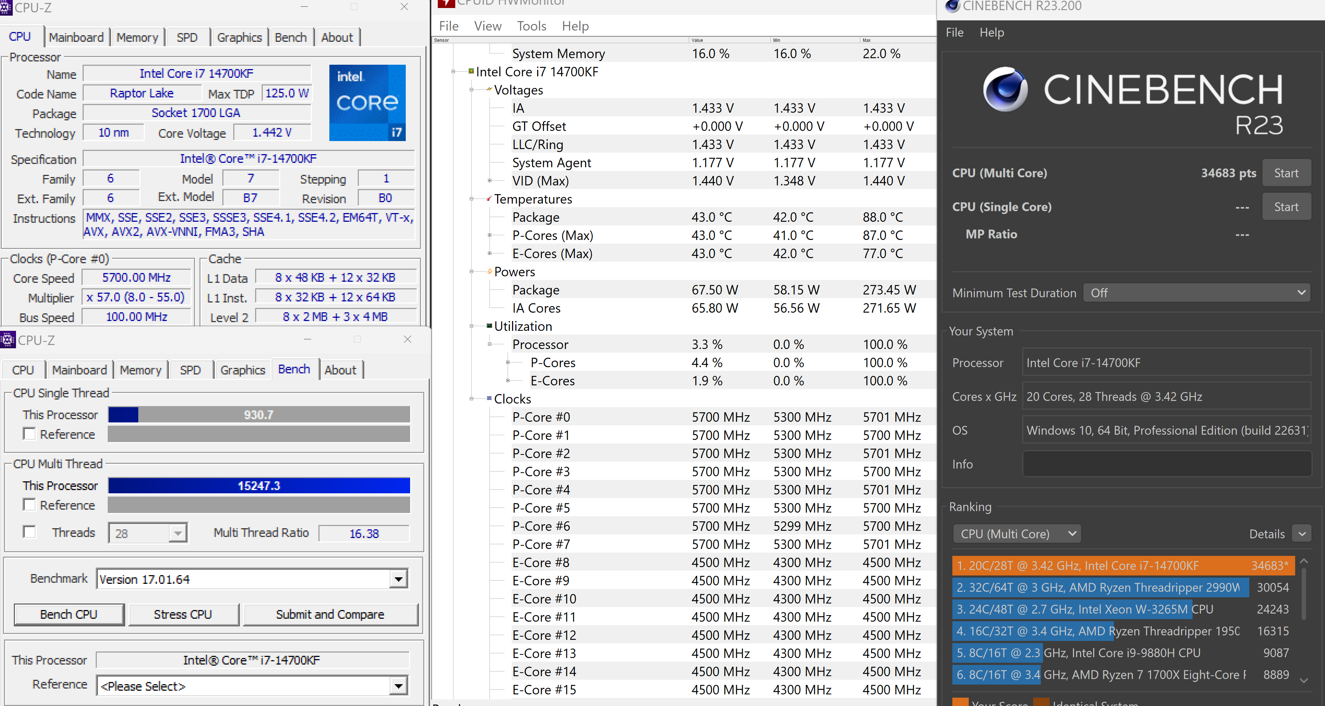Click the Sensor column header in HWMonitor
This screenshot has height=706, width=1325.
pos(561,40)
